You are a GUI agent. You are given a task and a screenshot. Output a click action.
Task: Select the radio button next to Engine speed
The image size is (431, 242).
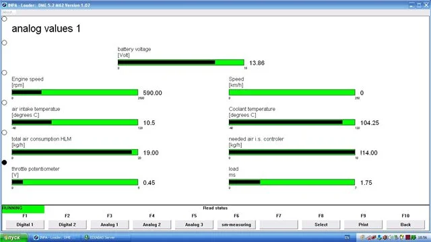4,73
